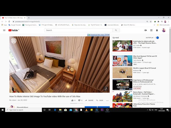This screenshot has width=171, height=128.
Task: Open the Arabi babu ke dubai thumbnail
Action: (x=122, y=46)
